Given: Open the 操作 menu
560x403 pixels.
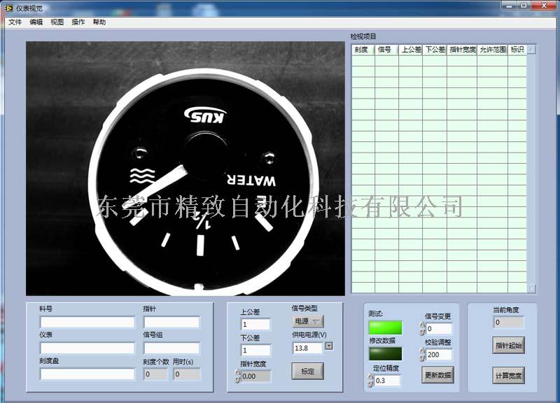Looking at the screenshot, I should pos(78,22).
